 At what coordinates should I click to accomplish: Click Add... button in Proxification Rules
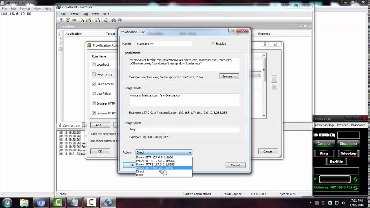click(100, 125)
